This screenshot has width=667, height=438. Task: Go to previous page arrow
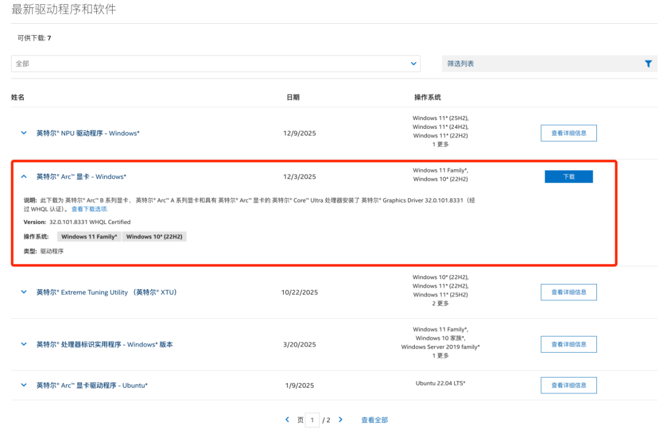(288, 420)
